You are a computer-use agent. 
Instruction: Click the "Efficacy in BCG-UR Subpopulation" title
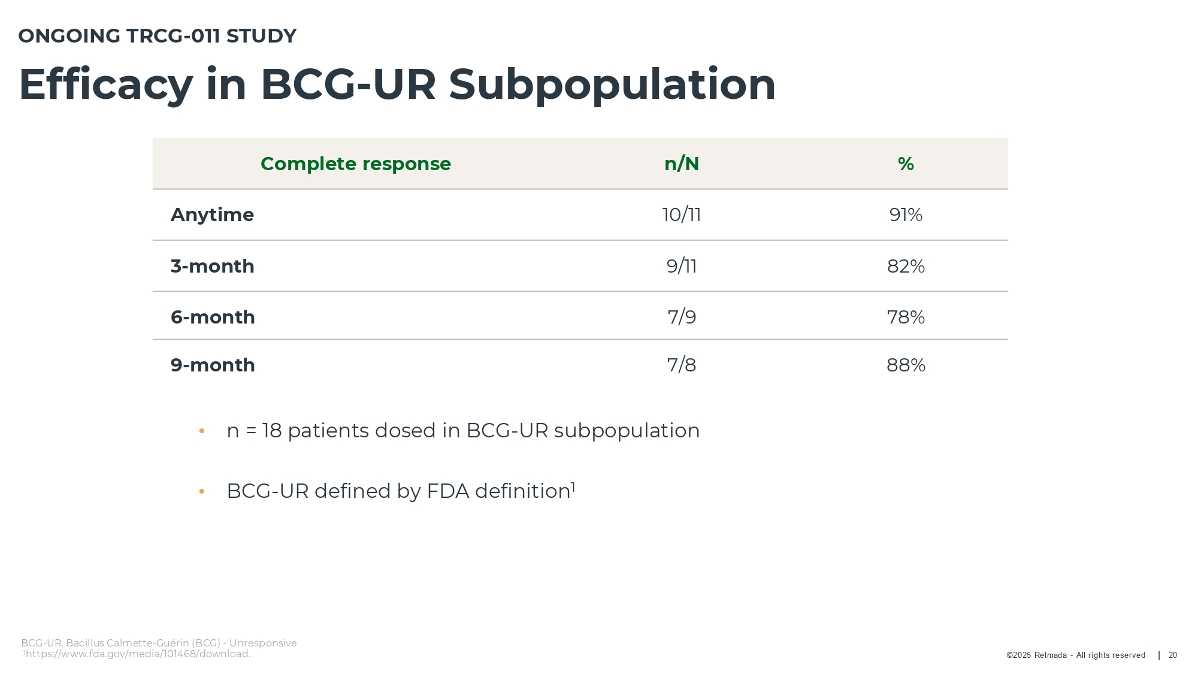point(397,84)
